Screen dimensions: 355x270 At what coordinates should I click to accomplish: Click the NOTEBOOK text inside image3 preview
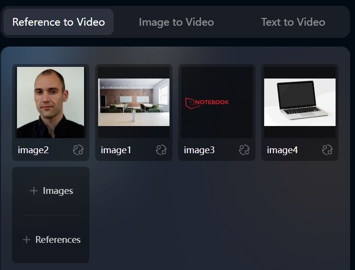point(212,102)
